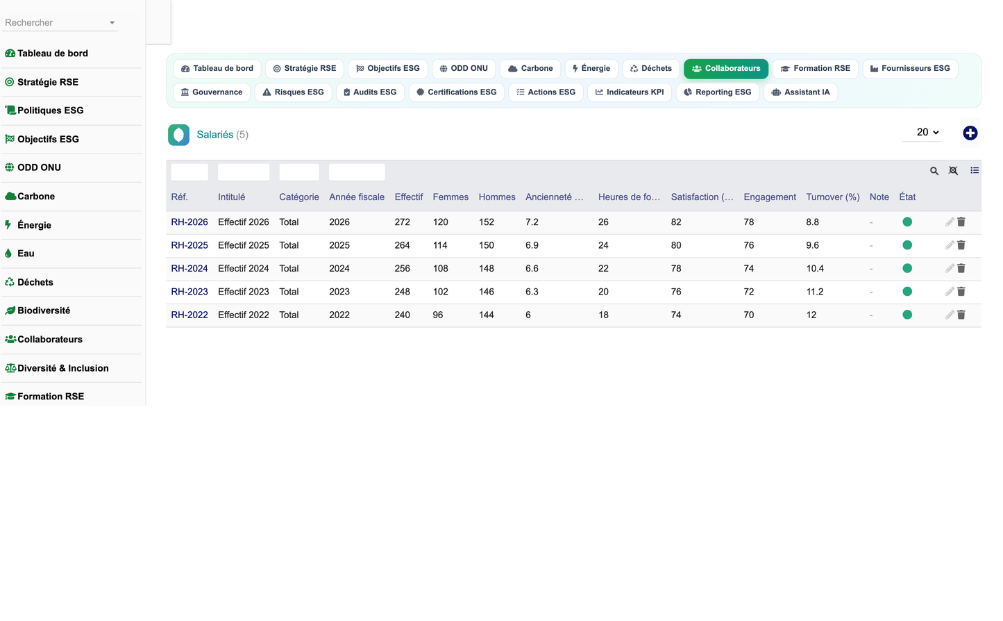Image resolution: width=1003 pixels, height=621 pixels.
Task: Toggle the État green dot for RH-2025
Action: click(907, 245)
